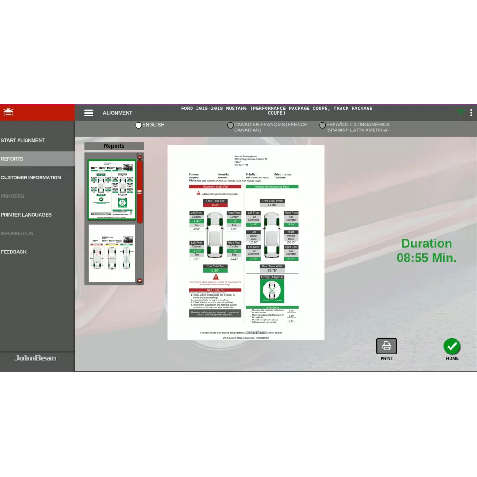
Task: Select the Reports sidebar item
Action: [37, 159]
